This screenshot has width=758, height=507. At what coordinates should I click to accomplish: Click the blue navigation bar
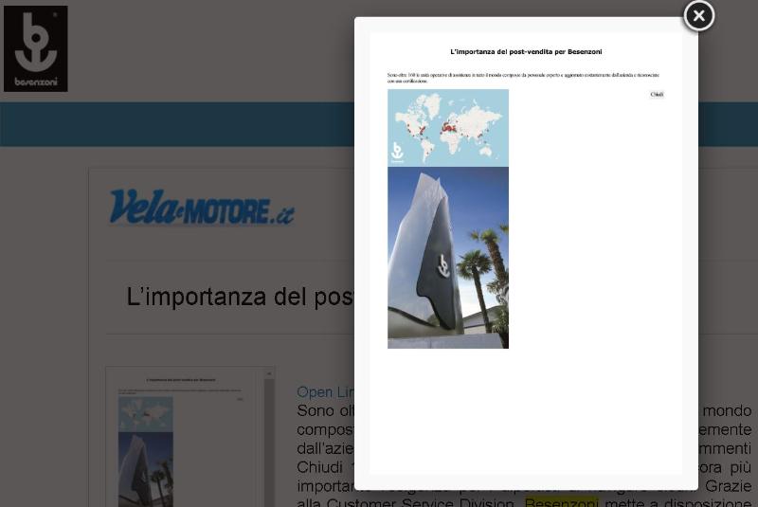171,124
